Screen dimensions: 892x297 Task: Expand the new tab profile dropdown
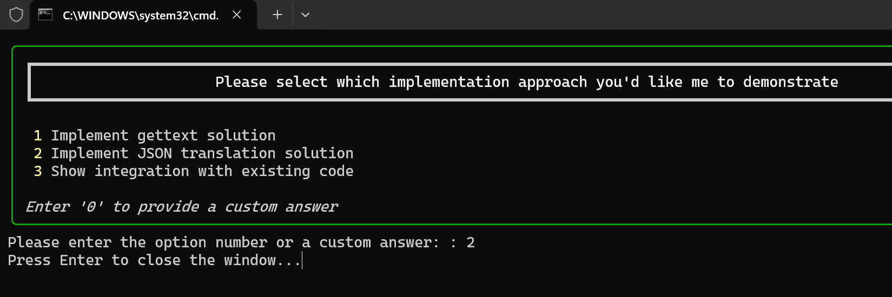pyautogui.click(x=305, y=15)
